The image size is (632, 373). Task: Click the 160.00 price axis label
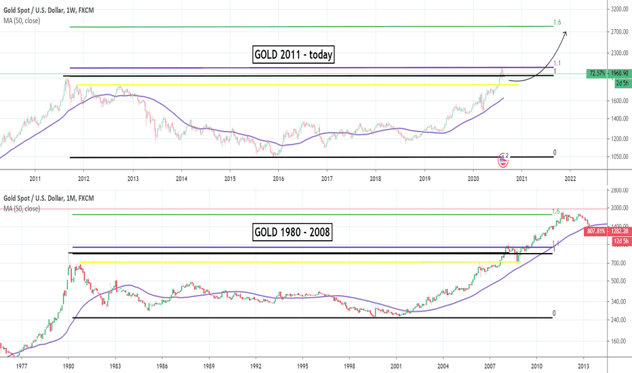click(x=618, y=341)
